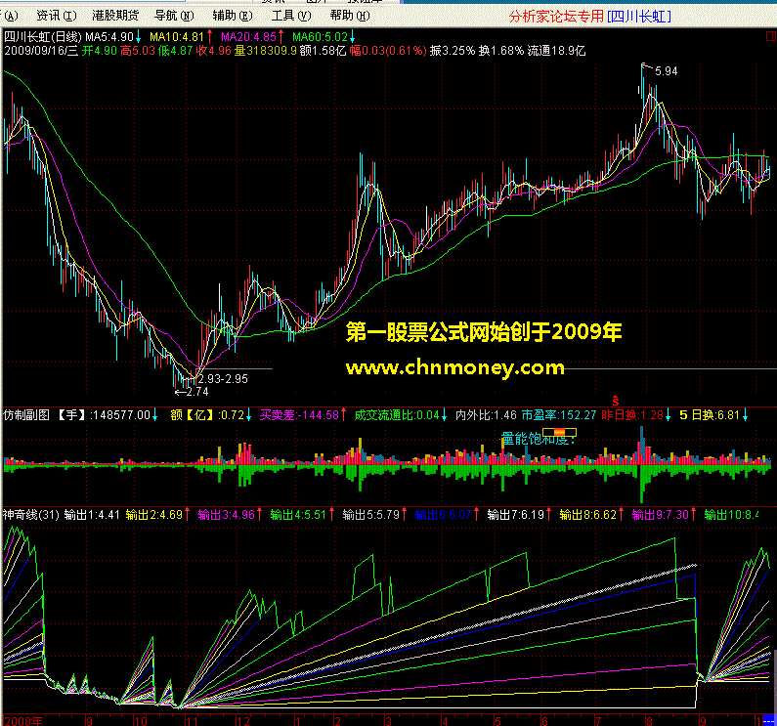Click the small red window-split icon at chart corner
The image size is (777, 726).
(x=771, y=36)
